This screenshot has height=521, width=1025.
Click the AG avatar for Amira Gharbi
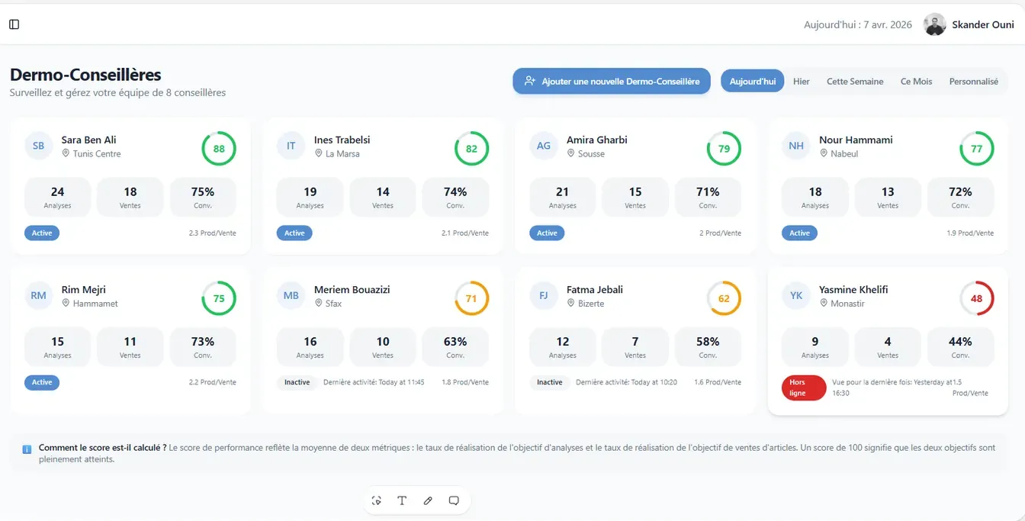point(543,146)
